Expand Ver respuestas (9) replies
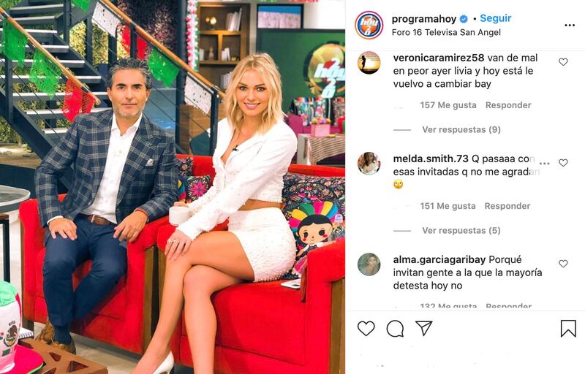This screenshot has width=585, height=374. (x=461, y=129)
